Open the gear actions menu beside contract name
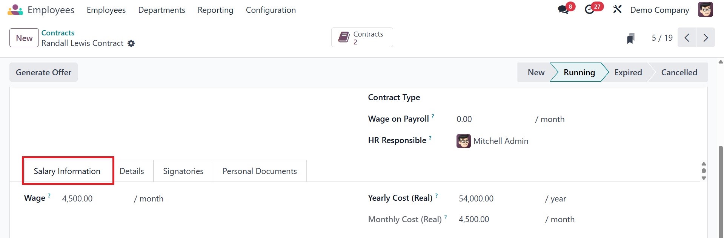 [131, 43]
